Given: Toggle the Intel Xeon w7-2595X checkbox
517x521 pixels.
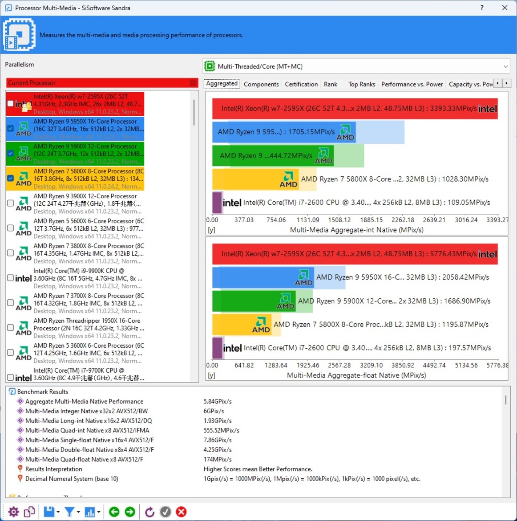Looking at the screenshot, I should pos(10,103).
